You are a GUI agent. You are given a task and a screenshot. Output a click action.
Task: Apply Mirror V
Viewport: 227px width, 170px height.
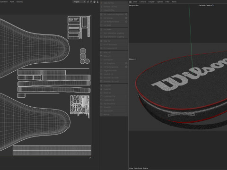coord(113,56)
